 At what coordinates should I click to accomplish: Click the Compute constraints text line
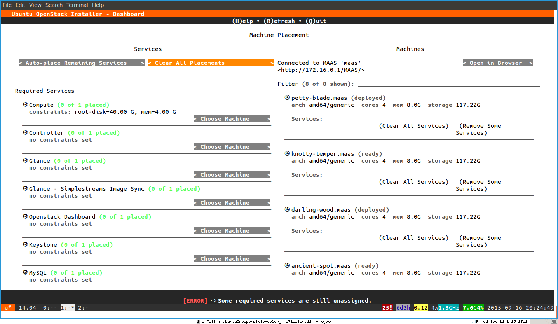coord(103,112)
